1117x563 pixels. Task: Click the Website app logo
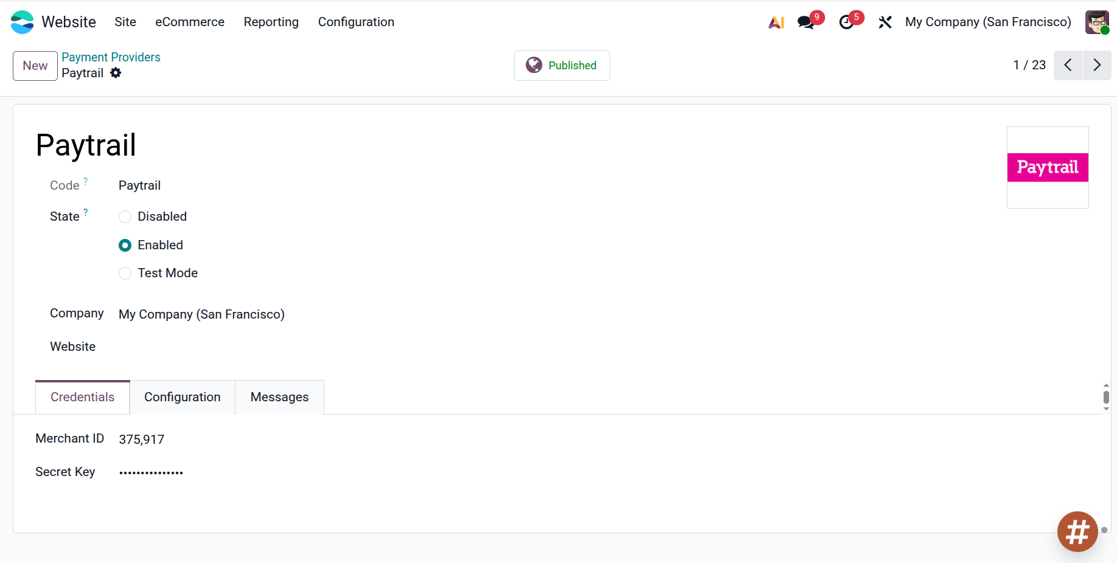click(22, 21)
